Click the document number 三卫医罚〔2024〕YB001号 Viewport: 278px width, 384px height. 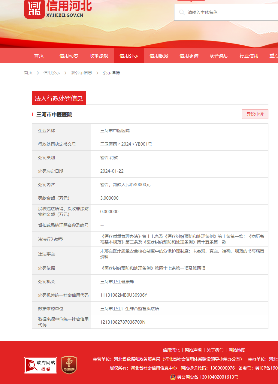coord(126,144)
